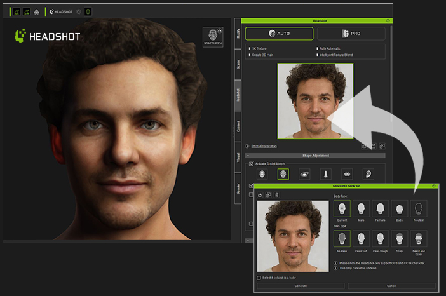
Task: Enable Select if subject is a baby
Action: click(259, 278)
